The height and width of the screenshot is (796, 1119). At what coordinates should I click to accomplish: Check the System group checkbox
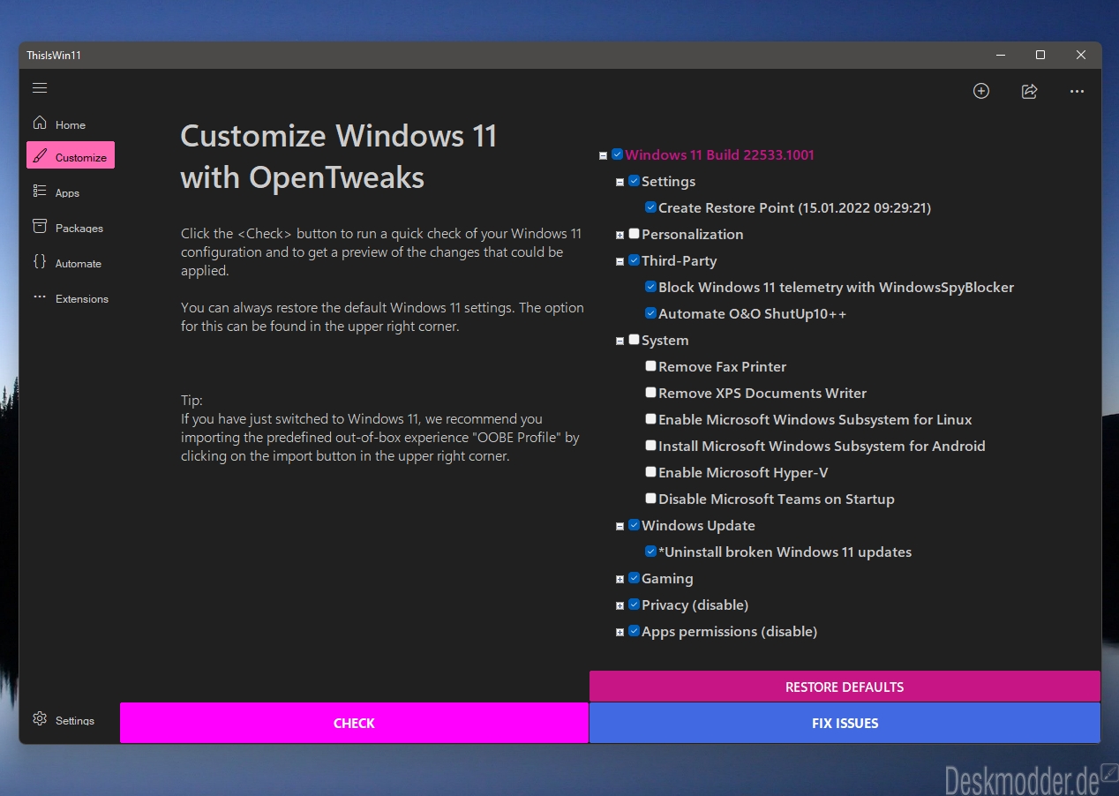coord(634,340)
